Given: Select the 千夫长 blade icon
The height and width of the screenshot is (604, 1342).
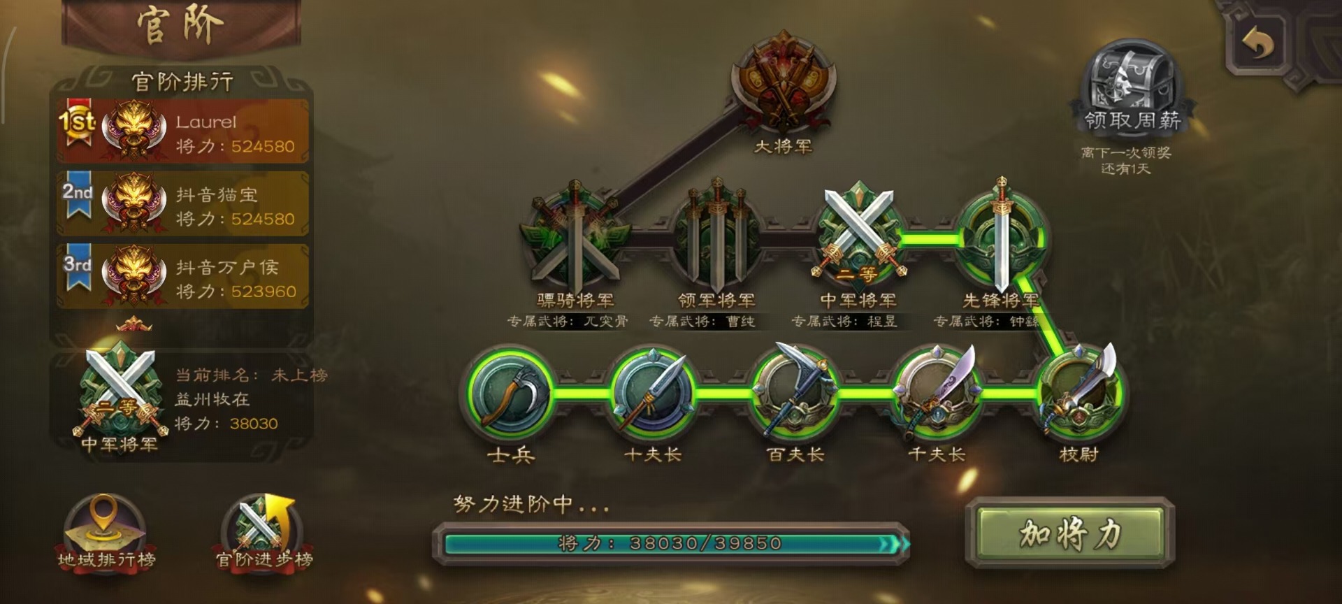Looking at the screenshot, I should pyautogui.click(x=937, y=390).
